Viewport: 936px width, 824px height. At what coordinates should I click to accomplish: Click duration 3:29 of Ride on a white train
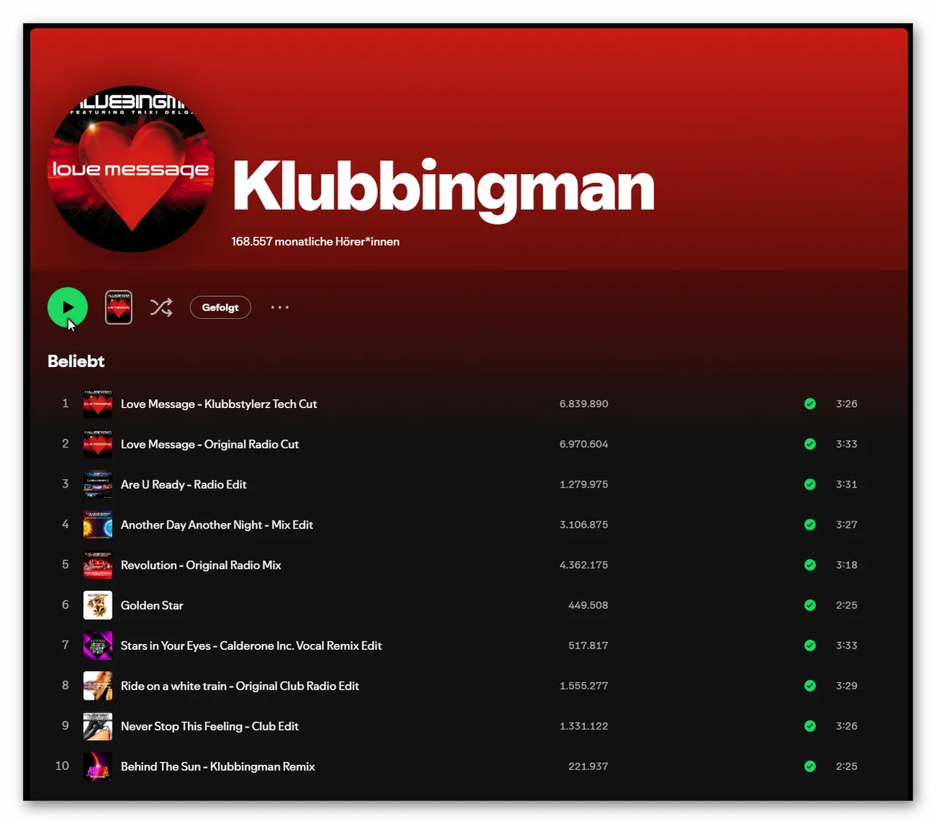click(x=846, y=685)
